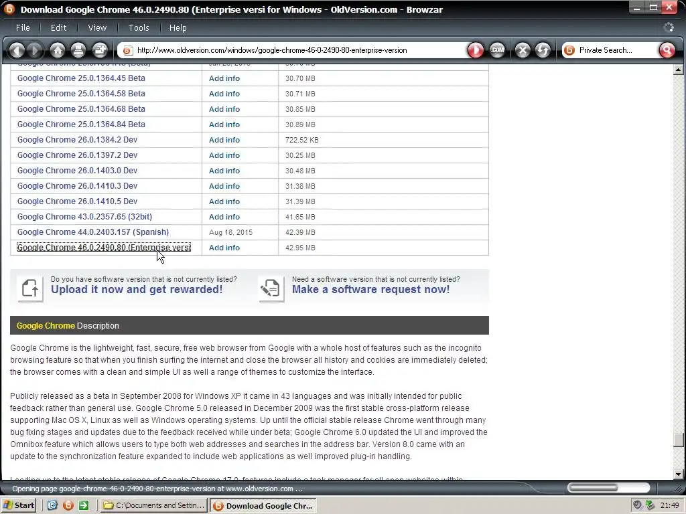Open the Edit menu
The image size is (686, 514).
point(59,27)
